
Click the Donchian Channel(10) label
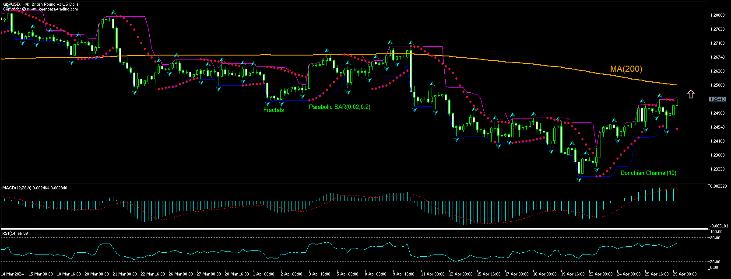pos(648,173)
